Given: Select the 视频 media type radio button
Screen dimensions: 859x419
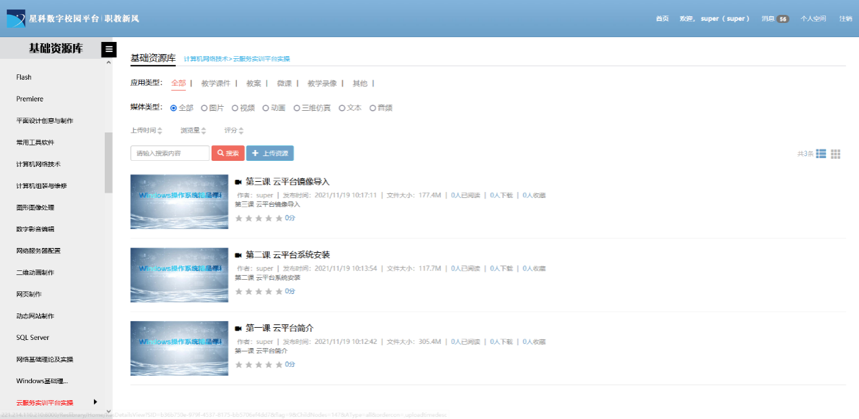Looking at the screenshot, I should click(x=235, y=108).
